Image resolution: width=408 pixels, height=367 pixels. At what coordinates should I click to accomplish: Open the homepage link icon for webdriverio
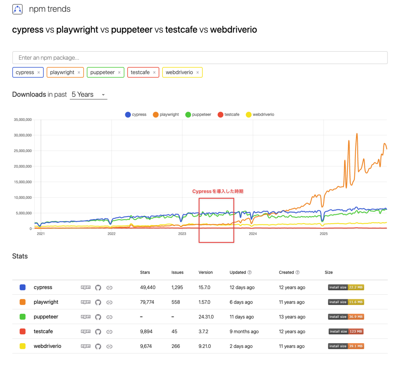click(109, 346)
